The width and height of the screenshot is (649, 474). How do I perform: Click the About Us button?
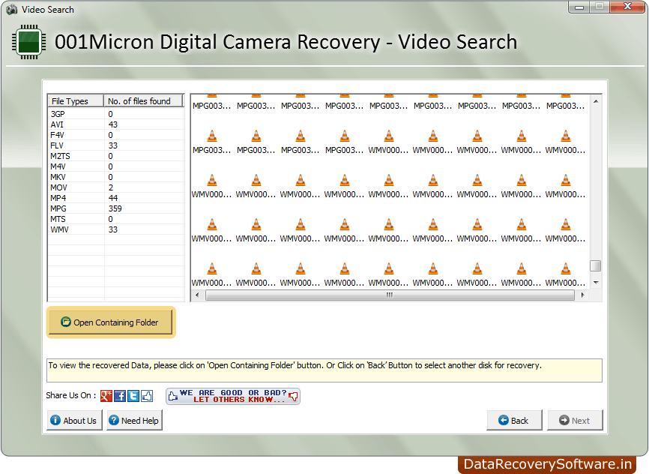tap(74, 421)
